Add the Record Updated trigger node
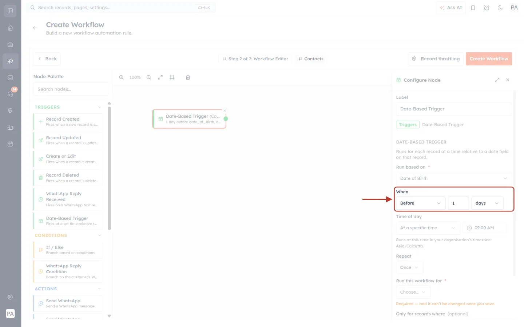 [68, 140]
